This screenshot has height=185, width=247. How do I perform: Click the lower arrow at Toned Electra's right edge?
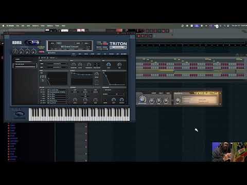[x=220, y=104]
